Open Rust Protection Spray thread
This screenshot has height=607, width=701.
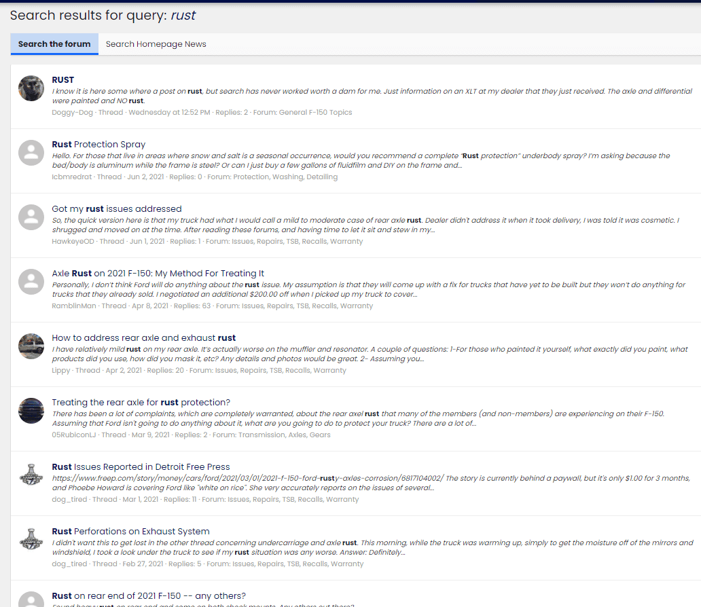pos(98,144)
